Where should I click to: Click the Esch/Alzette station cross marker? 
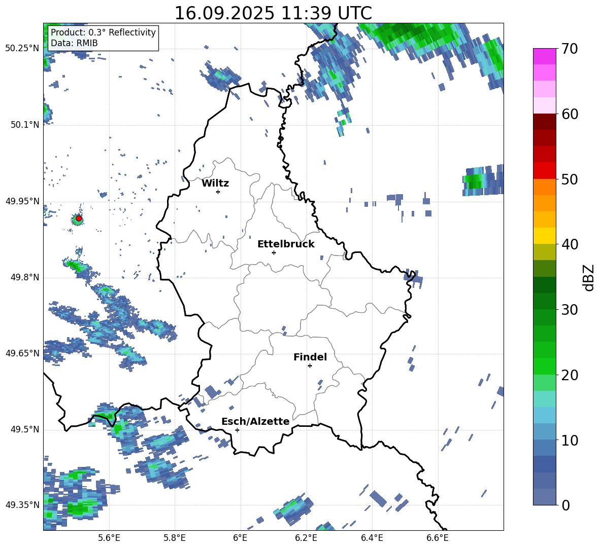(x=237, y=430)
